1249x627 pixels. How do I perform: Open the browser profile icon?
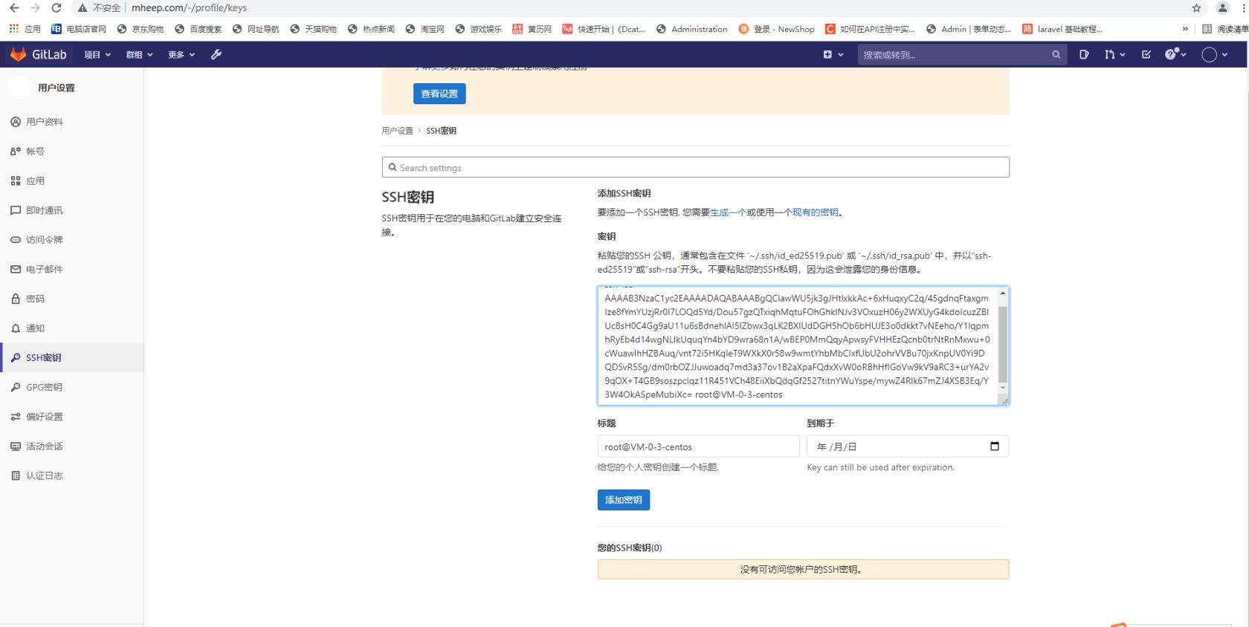point(1223,8)
